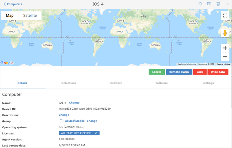The width and height of the screenshot is (232, 148).
Task: Toggle fullscreen map view
Action: (225, 15)
